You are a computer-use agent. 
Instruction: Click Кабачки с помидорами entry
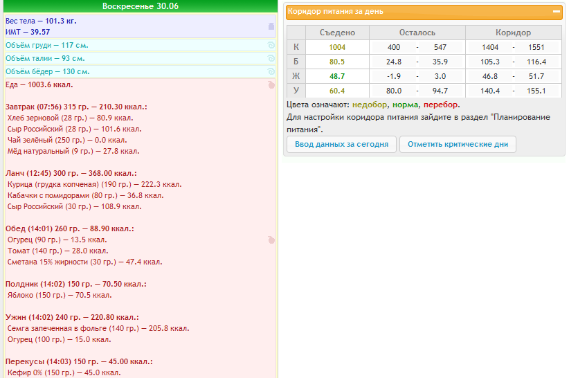tap(86, 195)
